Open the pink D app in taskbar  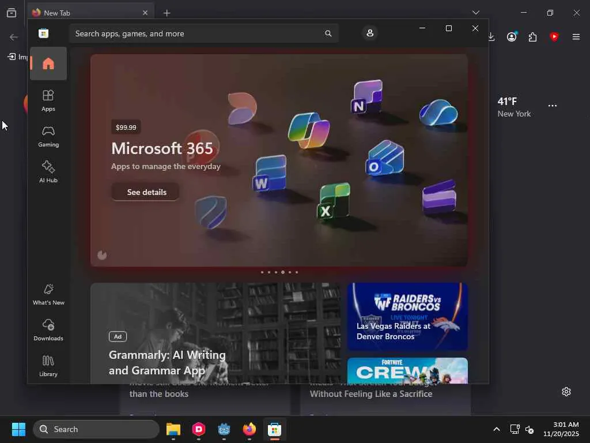point(199,429)
